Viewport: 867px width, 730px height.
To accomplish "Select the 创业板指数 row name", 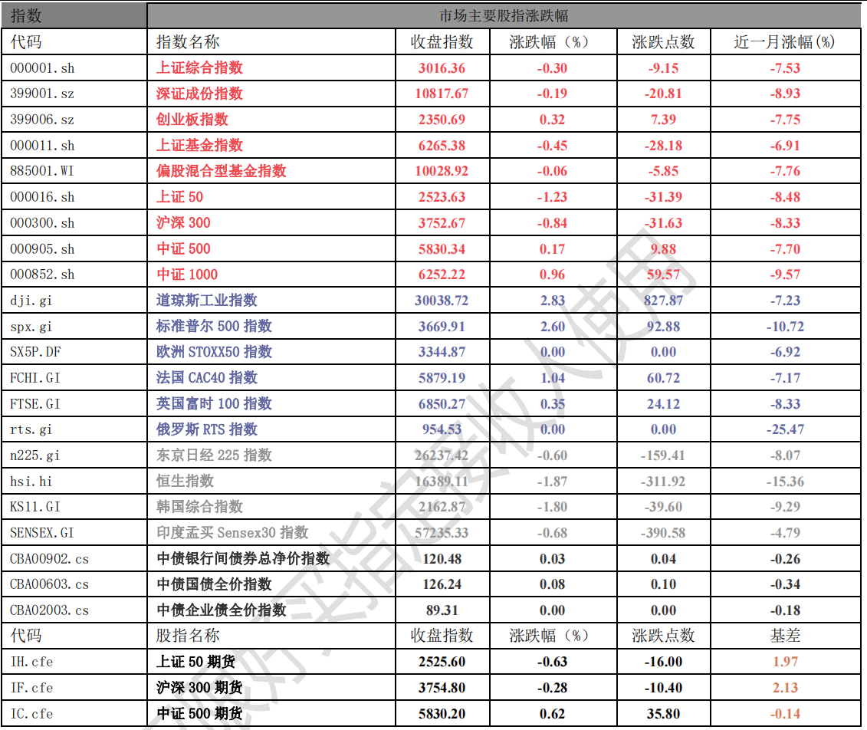I will pos(192,120).
